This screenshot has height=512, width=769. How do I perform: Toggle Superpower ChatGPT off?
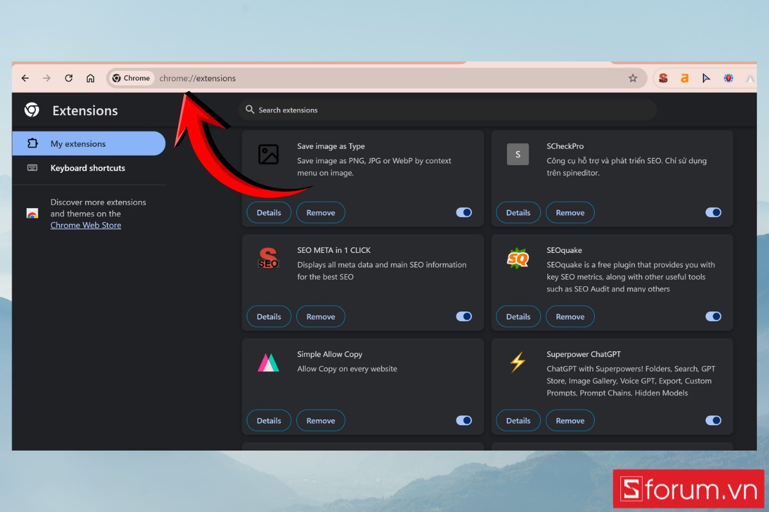713,420
